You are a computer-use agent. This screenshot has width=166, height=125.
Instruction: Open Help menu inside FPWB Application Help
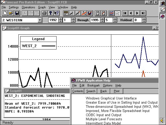coord(118,85)
